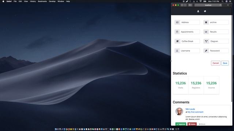Screen dimensions: 234x131
Task: Click the archive box icon
Action: point(206,22)
